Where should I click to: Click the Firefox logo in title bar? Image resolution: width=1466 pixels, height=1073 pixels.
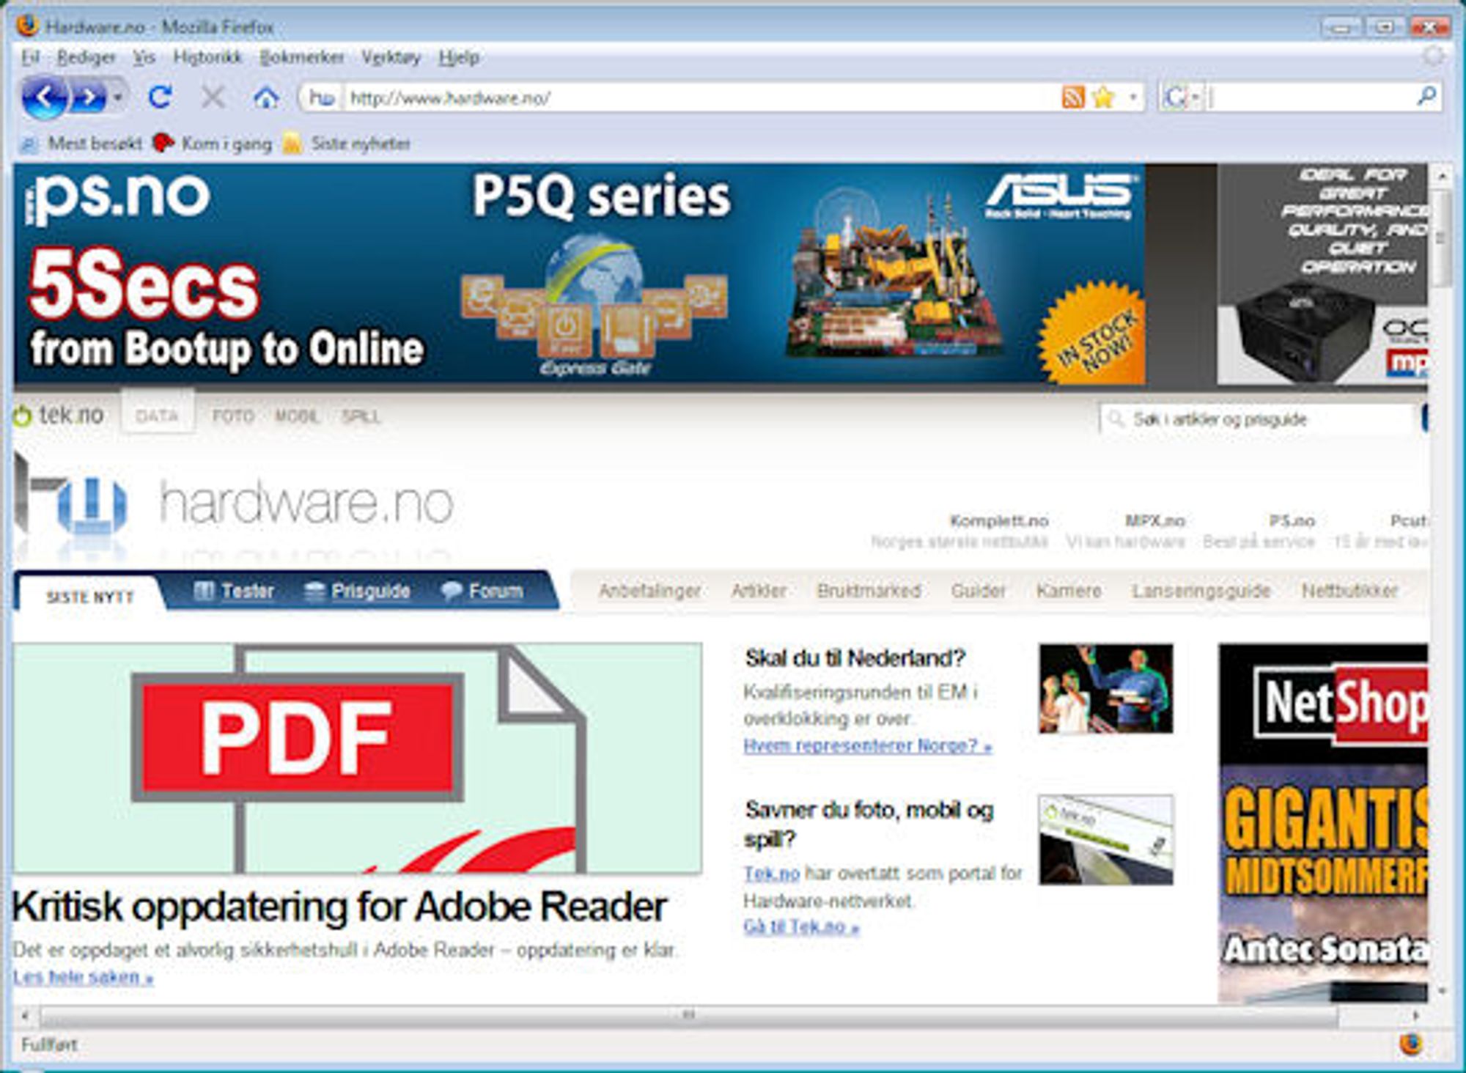(27, 26)
